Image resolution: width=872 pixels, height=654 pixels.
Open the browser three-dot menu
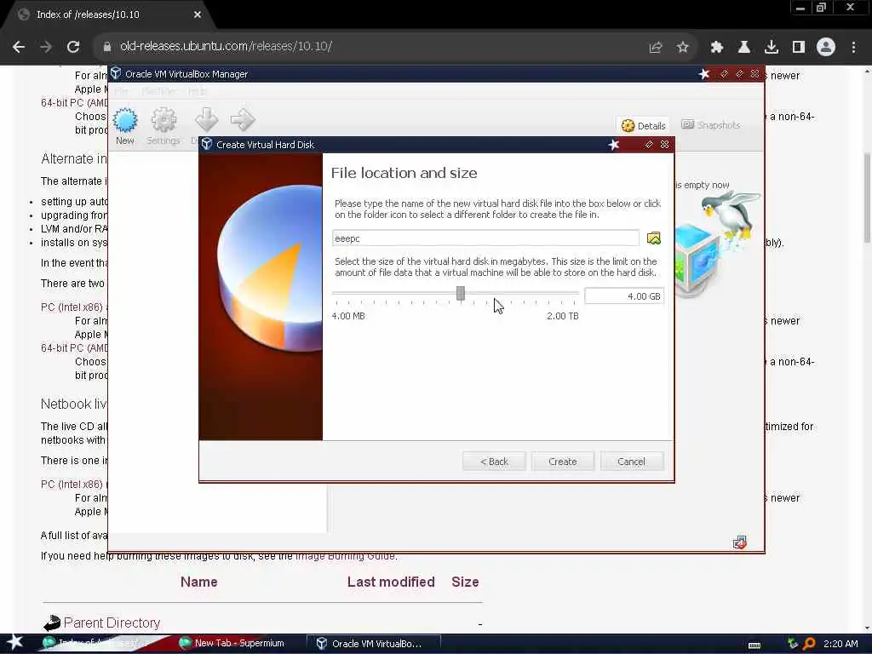(853, 48)
